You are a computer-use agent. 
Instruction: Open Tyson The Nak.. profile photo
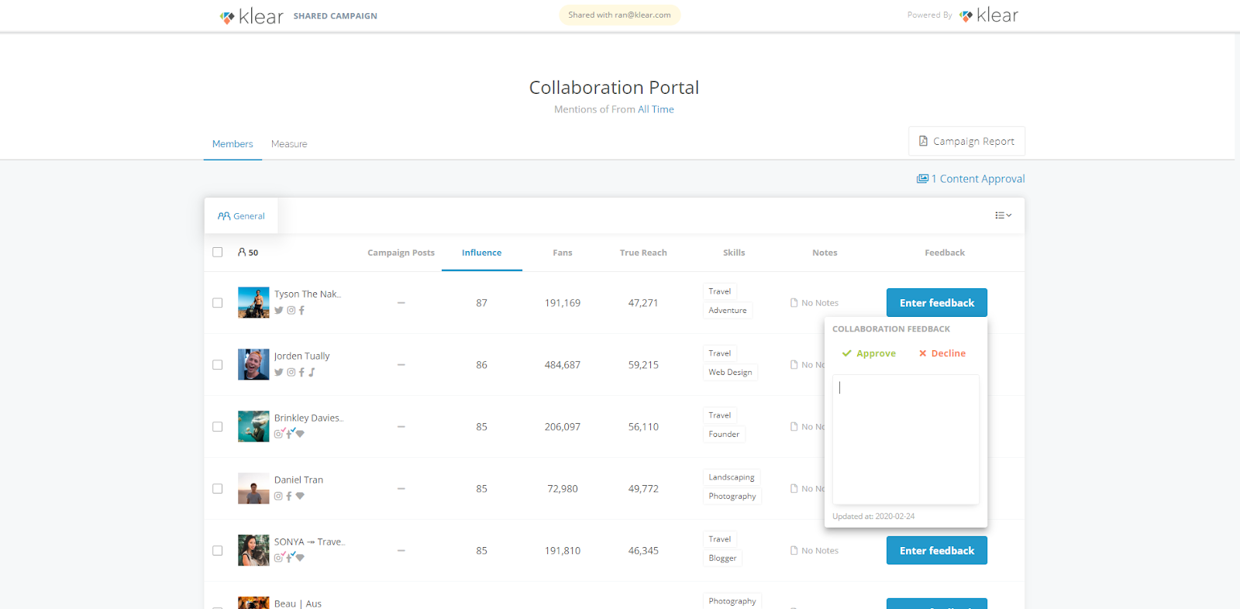pyautogui.click(x=253, y=303)
